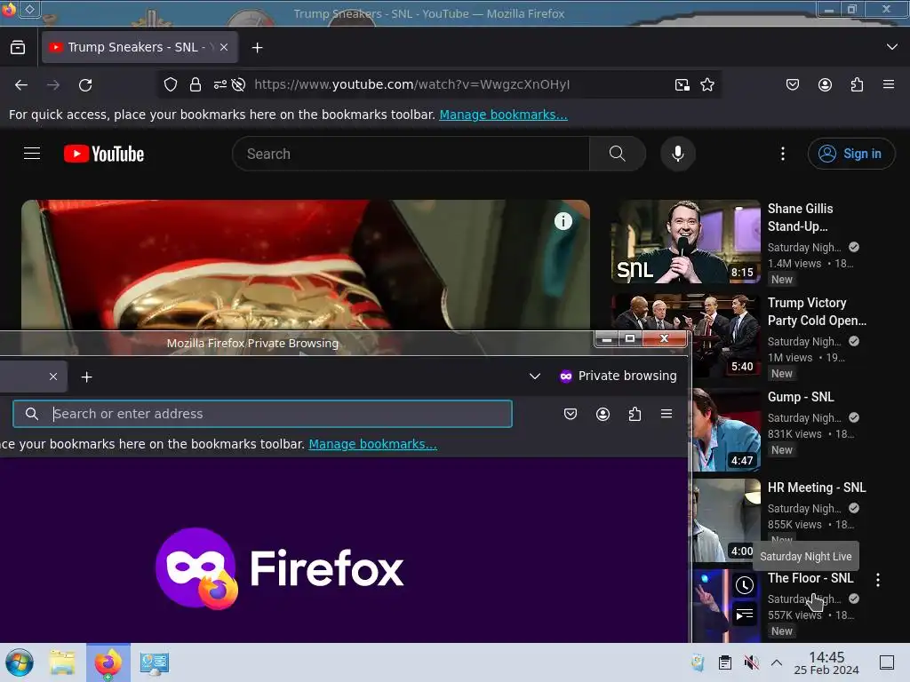
Task: Close the Trump Sneakers - SNL tab
Action: point(224,48)
